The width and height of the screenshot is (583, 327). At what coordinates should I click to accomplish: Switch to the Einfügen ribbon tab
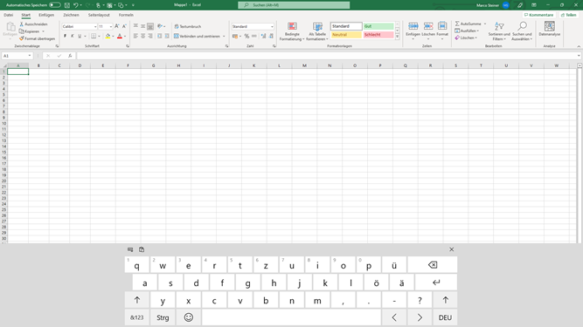[x=46, y=15]
